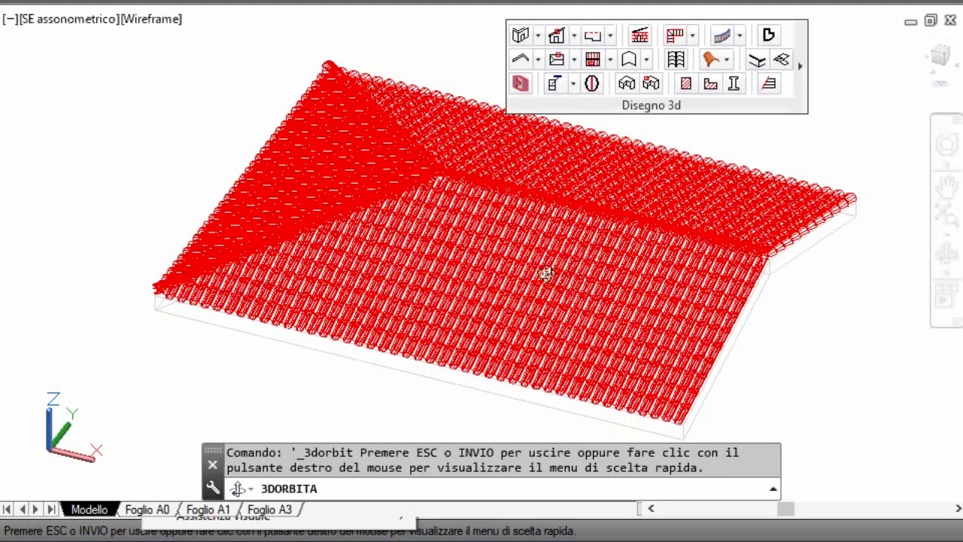The width and height of the screenshot is (963, 542).
Task: Expand command history arrow
Action: pos(773,489)
